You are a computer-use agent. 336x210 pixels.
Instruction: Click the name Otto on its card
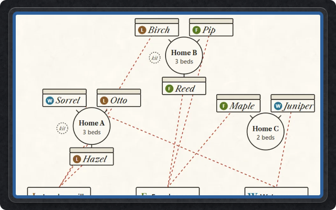(119, 100)
